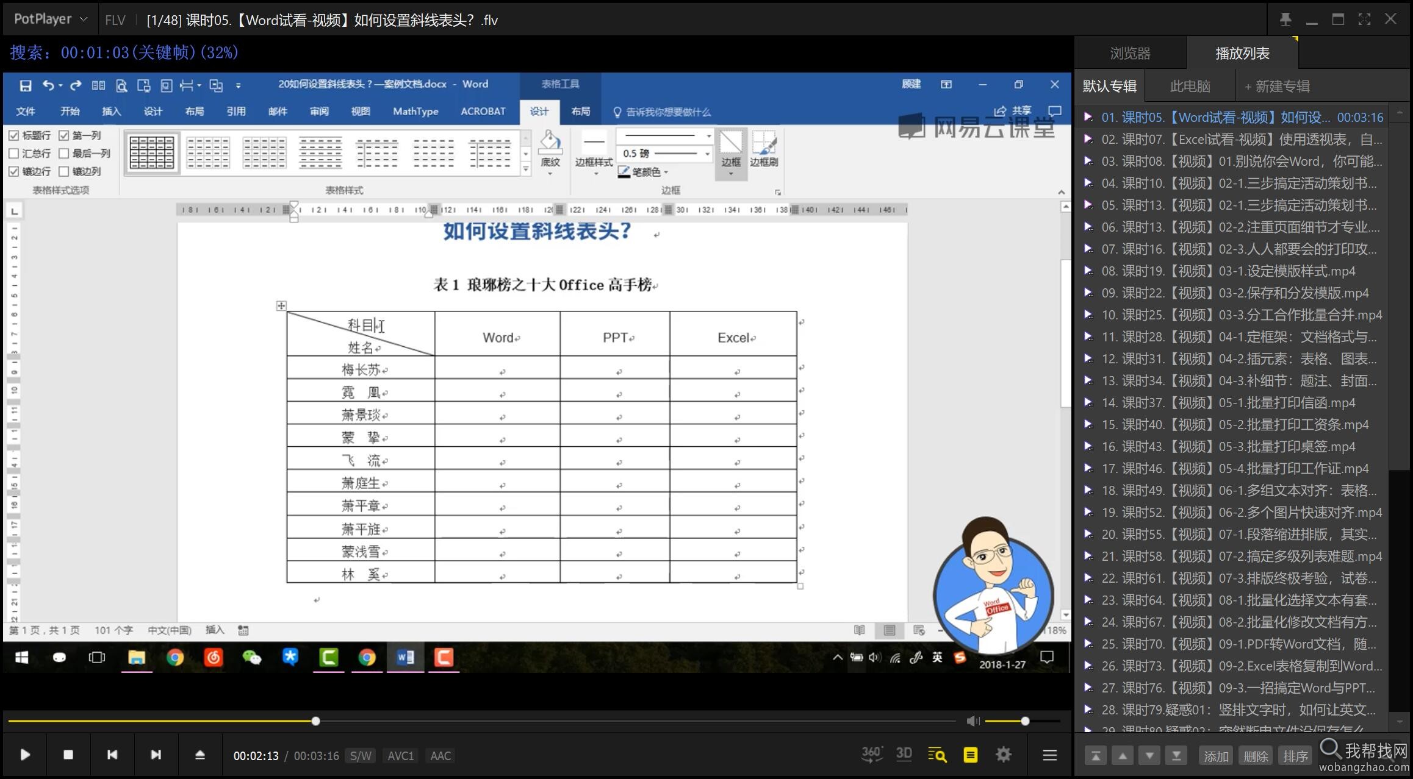Click Word's save icon
The width and height of the screenshot is (1413, 779).
point(25,85)
